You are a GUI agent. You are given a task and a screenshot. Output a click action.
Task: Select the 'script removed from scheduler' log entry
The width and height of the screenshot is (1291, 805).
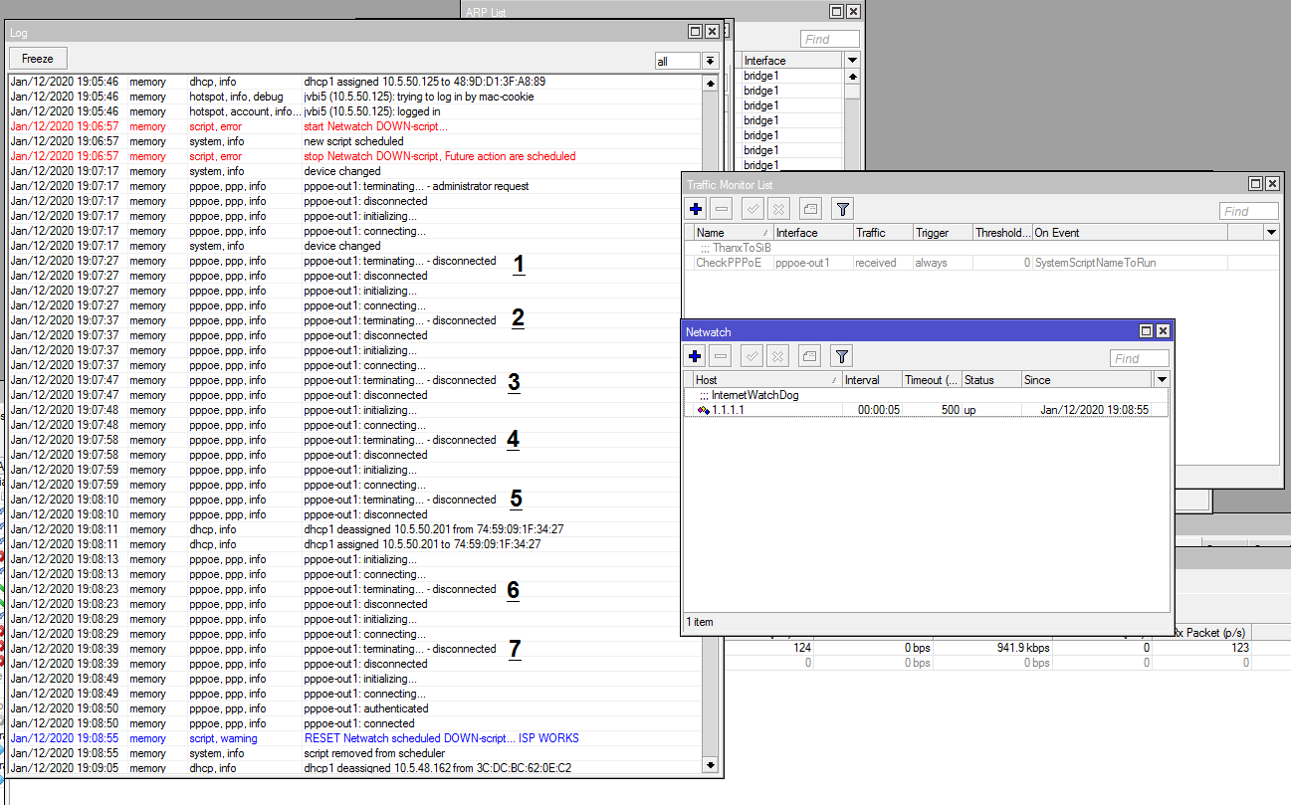pyautogui.click(x=354, y=753)
